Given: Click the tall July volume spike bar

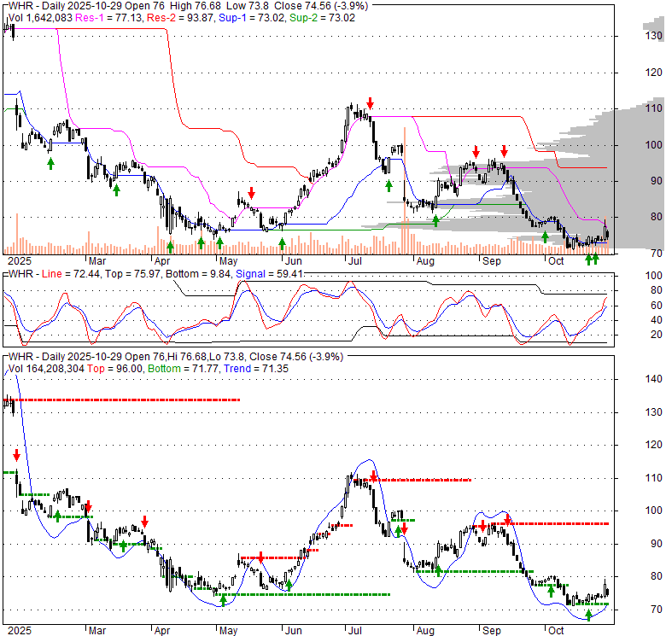Looking at the screenshot, I should tap(405, 190).
